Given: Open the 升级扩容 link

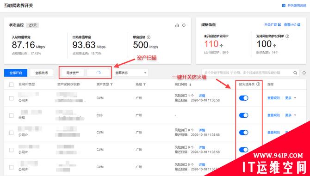Looking at the screenshot, I should coord(271,24).
